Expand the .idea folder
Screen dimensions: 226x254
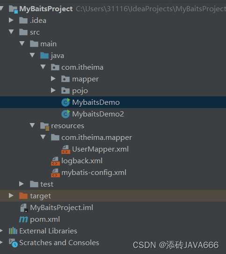tap(11, 20)
